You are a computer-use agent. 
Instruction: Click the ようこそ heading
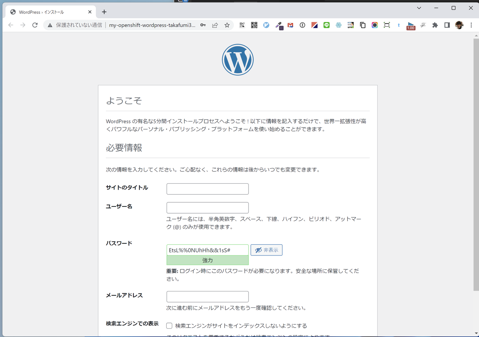[124, 101]
